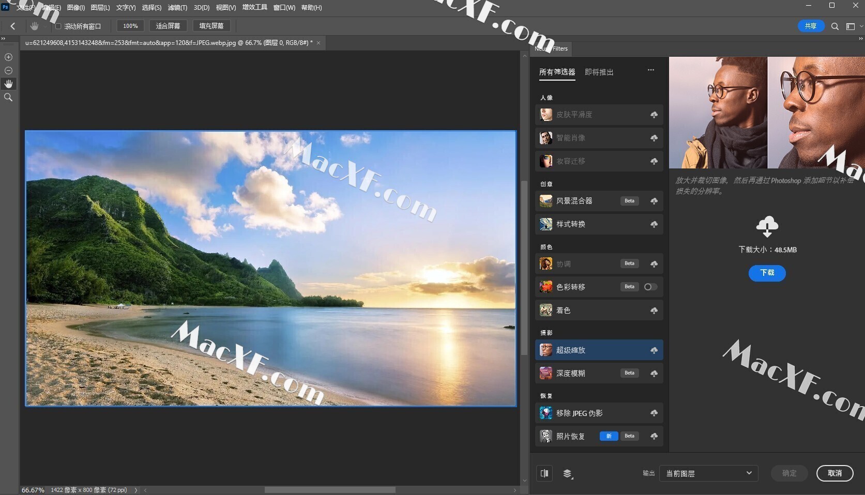Image resolution: width=865 pixels, height=495 pixels.
Task: Download the 着色 filter via cloud icon
Action: pos(654,311)
